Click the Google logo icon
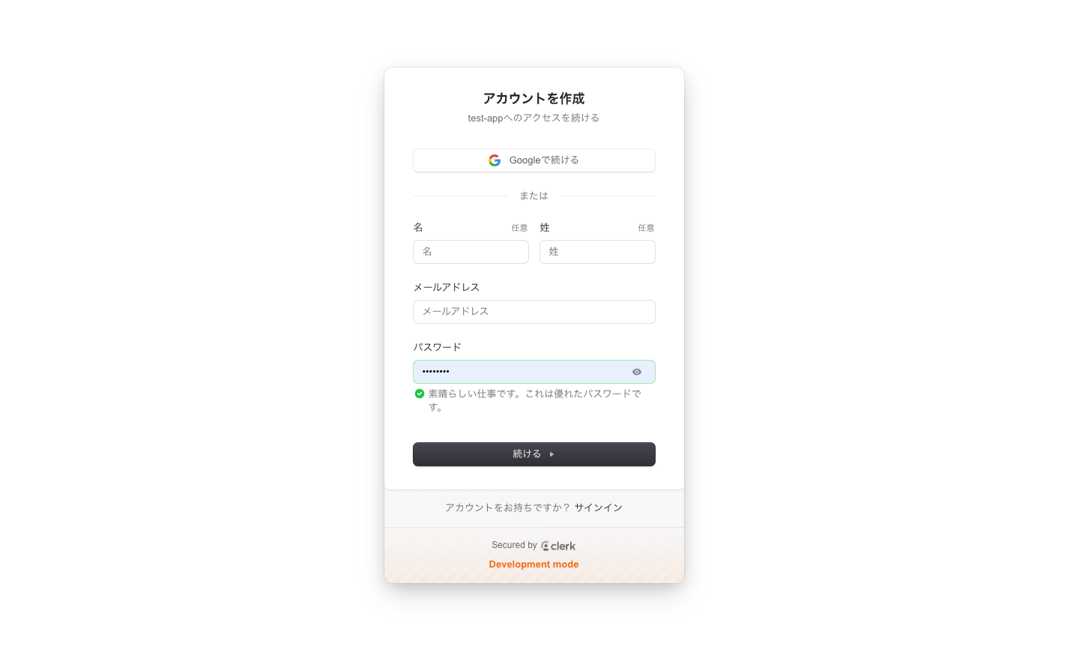Viewport: 1067px width, 650px height. tap(495, 160)
